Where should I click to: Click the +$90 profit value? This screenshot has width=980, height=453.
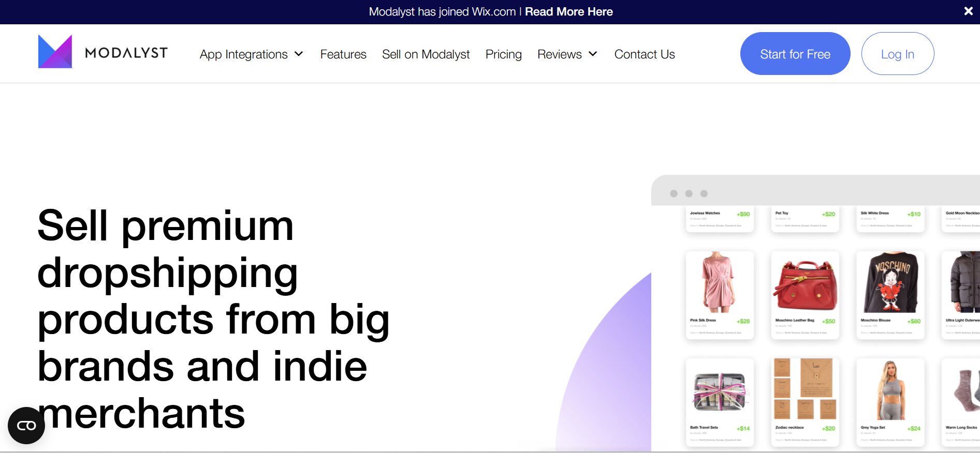click(x=743, y=214)
